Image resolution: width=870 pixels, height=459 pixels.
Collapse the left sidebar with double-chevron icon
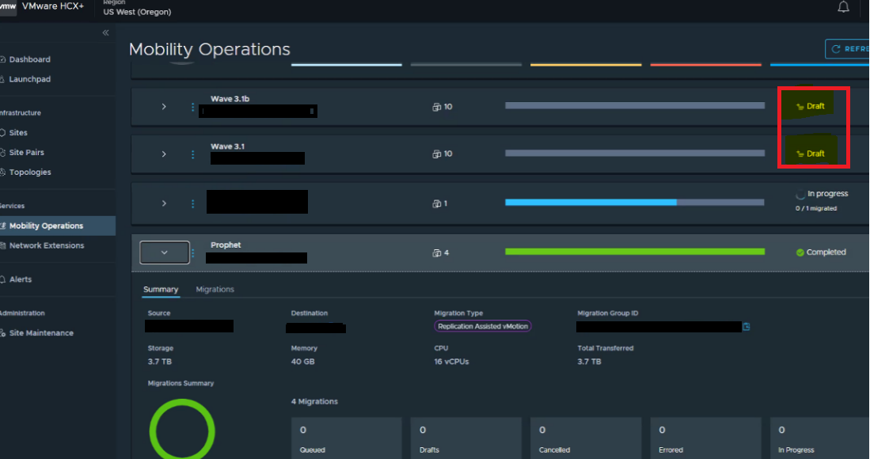(106, 32)
